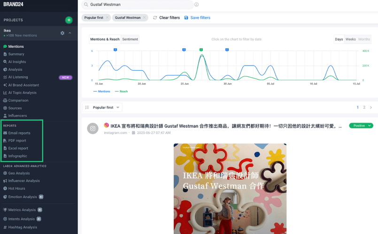Switch to the Sentiment chart tab
This screenshot has width=378, height=234.
(x=130, y=39)
